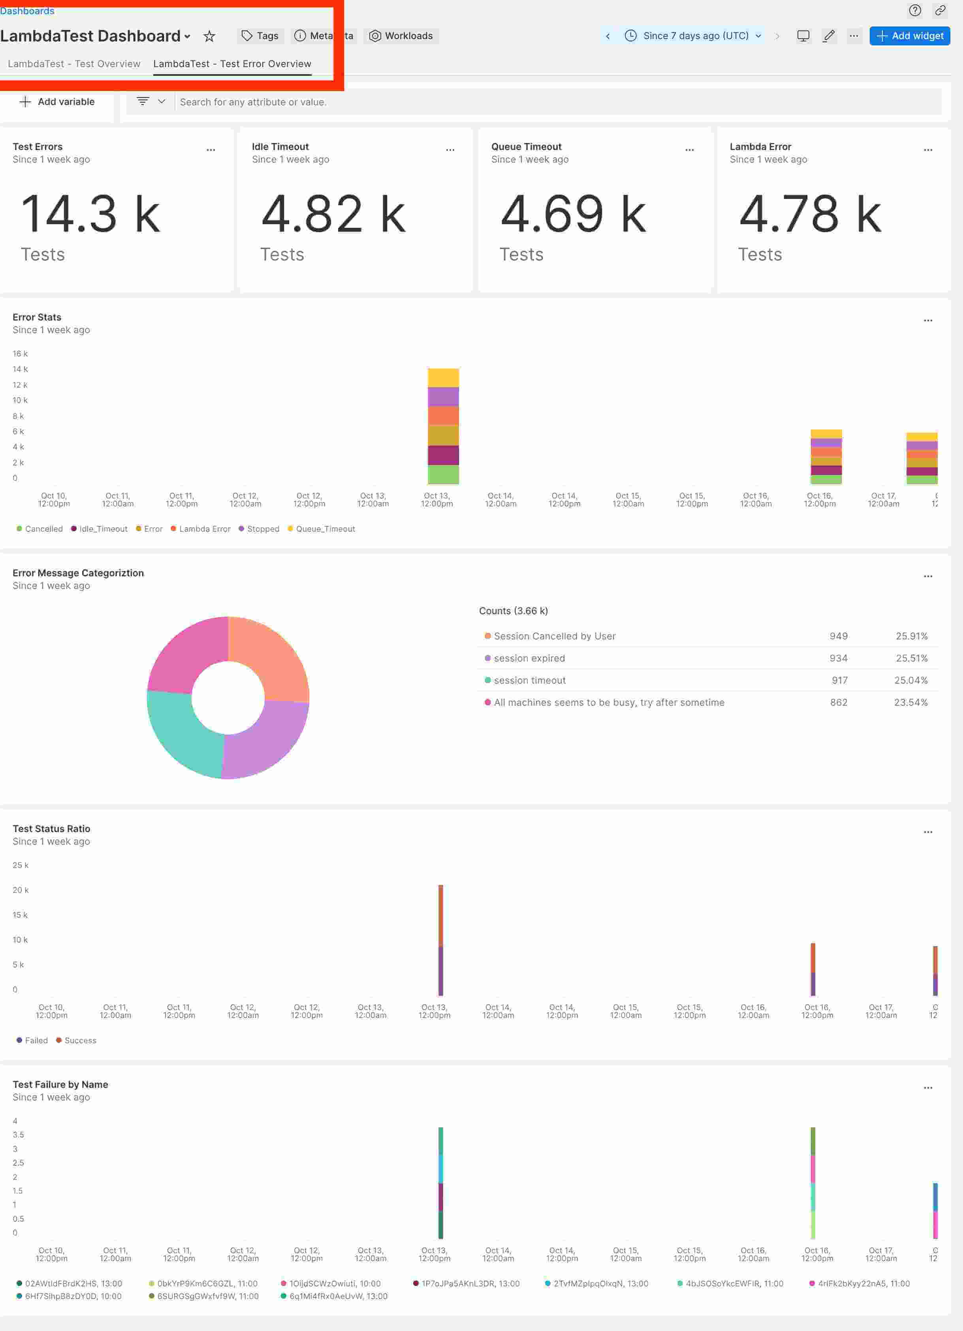Click the Add widget button
Image resolution: width=963 pixels, height=1331 pixels.
[x=909, y=36]
